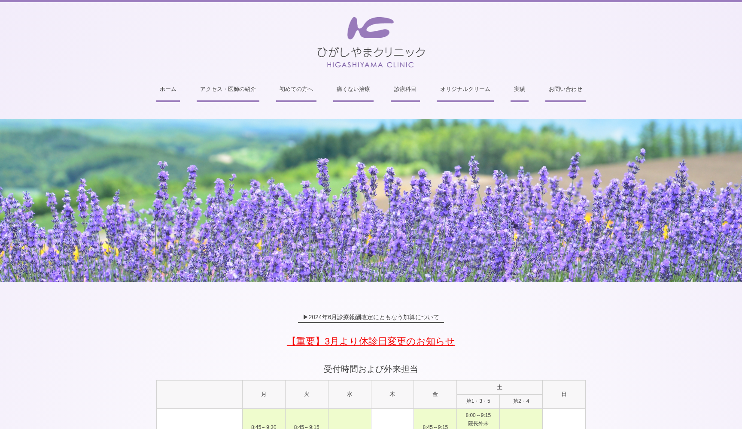
Task: Click the 受付時間および外来担当 heading
Action: click(371, 369)
